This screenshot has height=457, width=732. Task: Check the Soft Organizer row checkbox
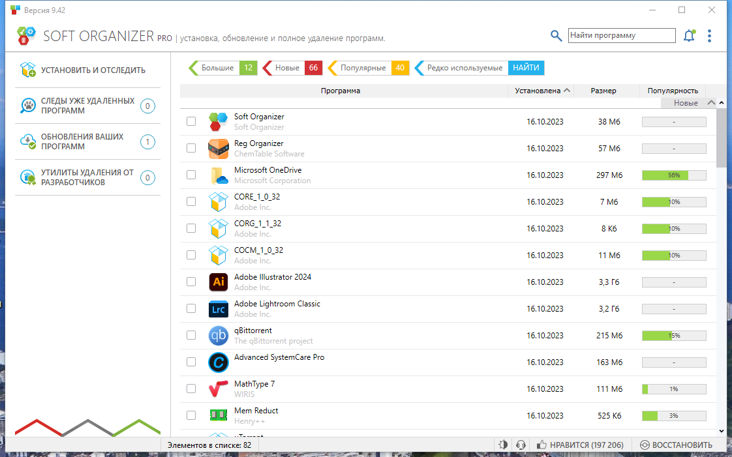click(191, 121)
